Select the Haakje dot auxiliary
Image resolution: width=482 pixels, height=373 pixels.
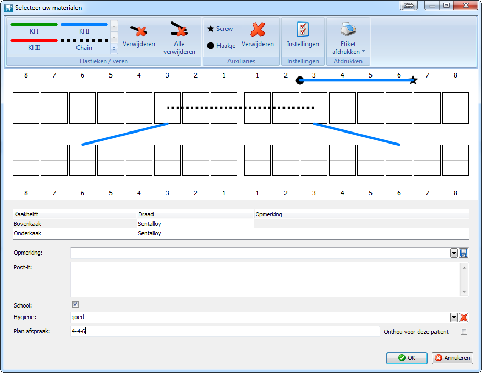coord(221,46)
